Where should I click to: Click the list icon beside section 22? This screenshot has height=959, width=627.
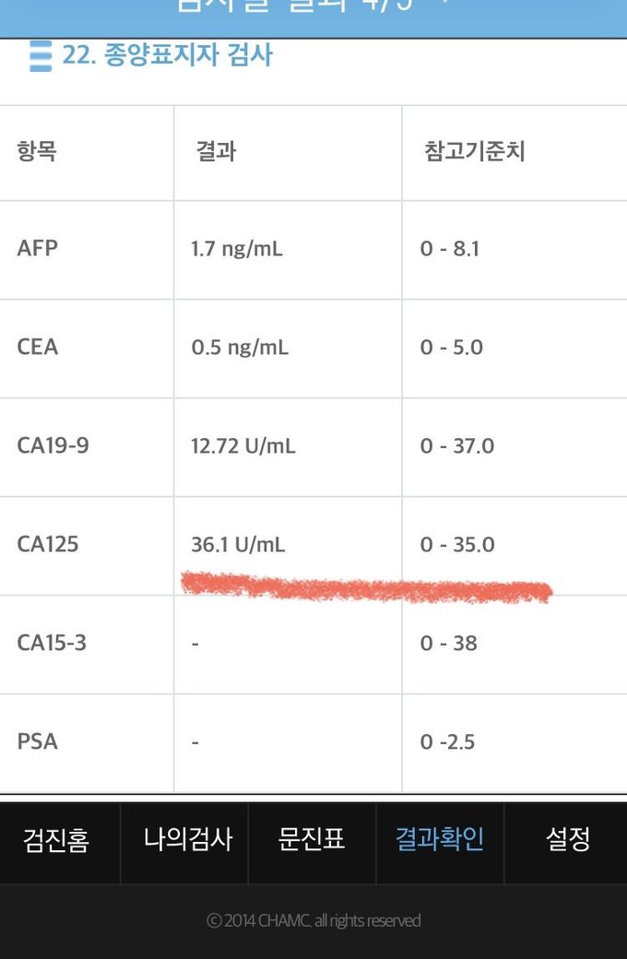[40, 56]
